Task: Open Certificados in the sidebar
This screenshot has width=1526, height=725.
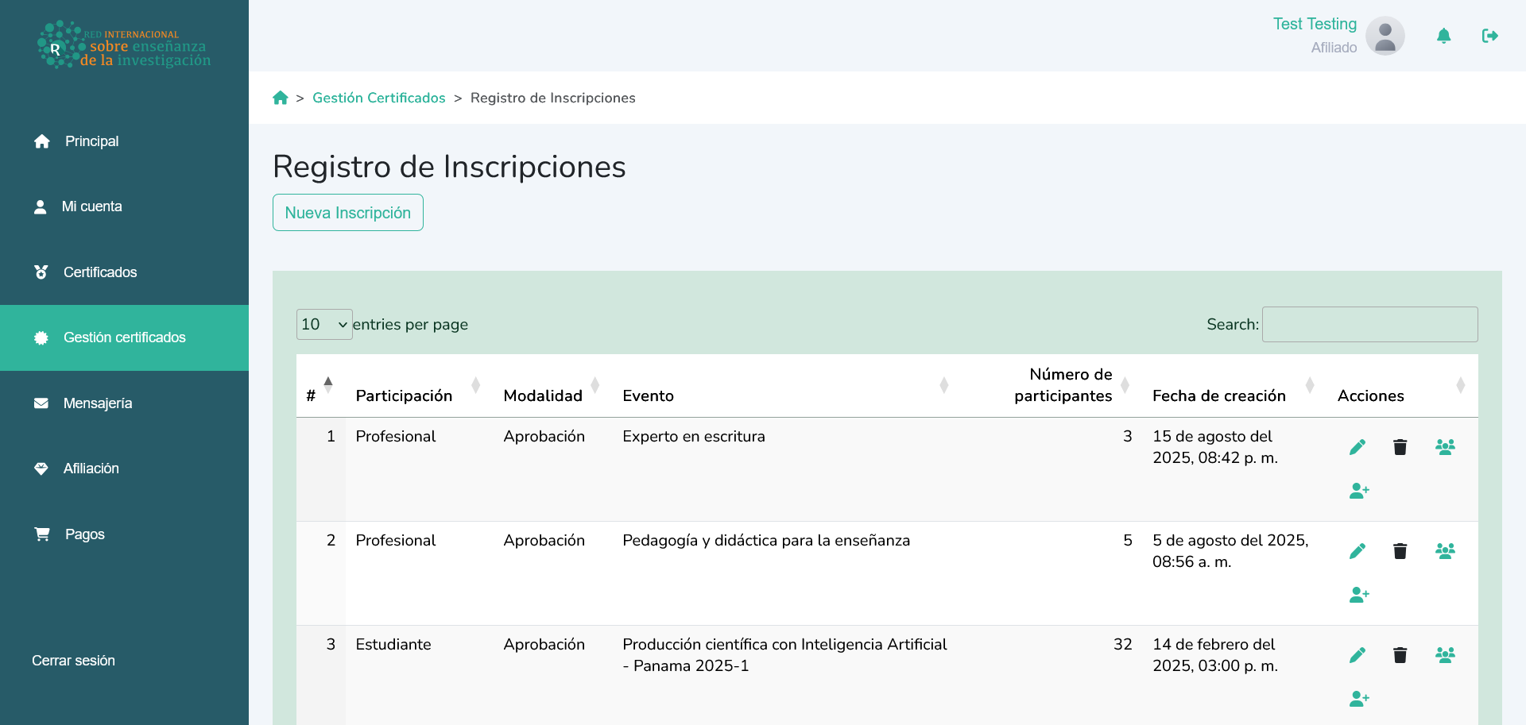Action: (100, 272)
